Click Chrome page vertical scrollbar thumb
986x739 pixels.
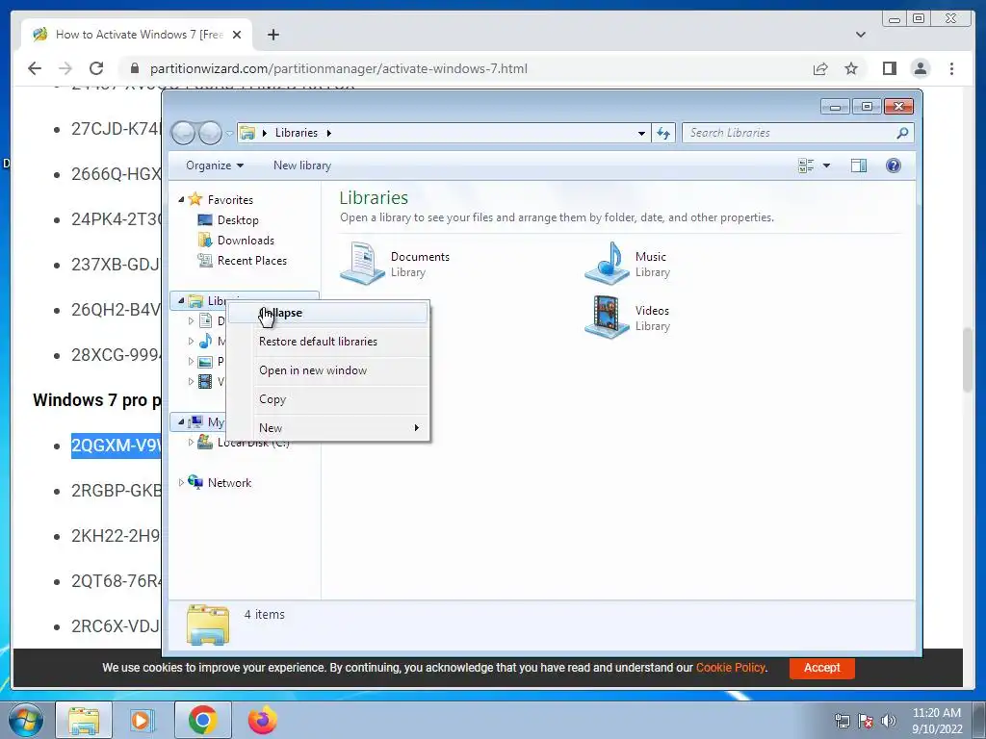[969, 359]
